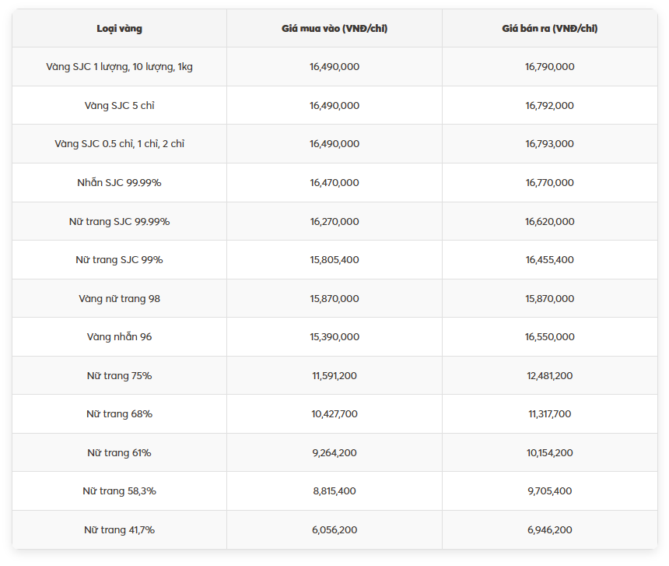
Task: Click the "Giá mua vào (VNĐ/chỉ)" header
Action: pyautogui.click(x=334, y=29)
